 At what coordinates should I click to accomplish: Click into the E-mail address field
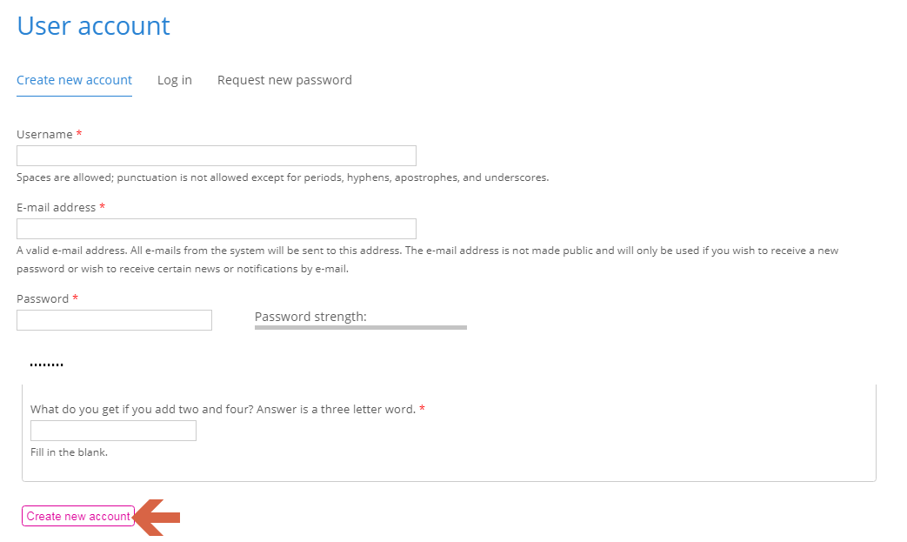pos(217,229)
